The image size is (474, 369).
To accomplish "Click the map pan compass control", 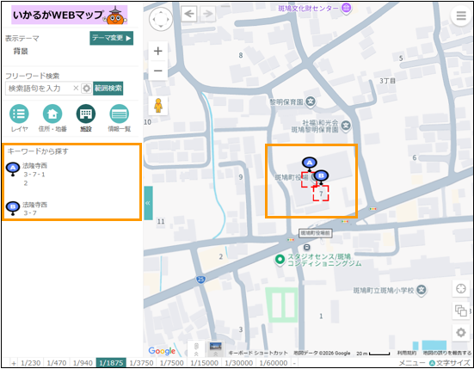I will pos(161,19).
